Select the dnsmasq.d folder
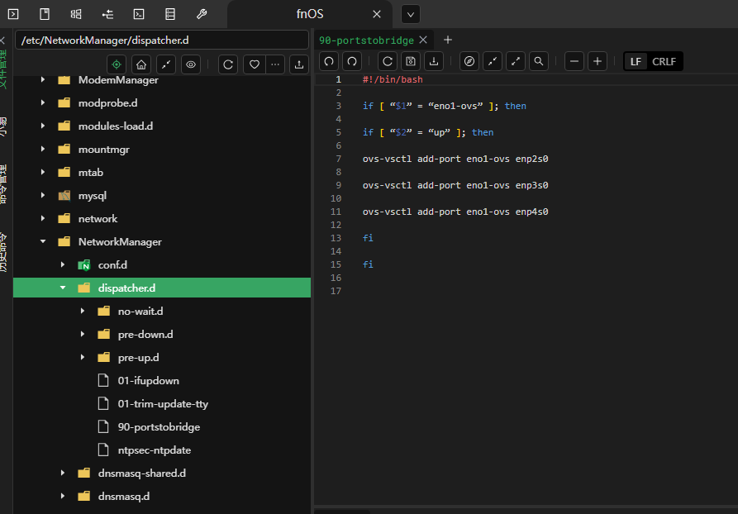The height and width of the screenshot is (514, 738). coord(124,496)
